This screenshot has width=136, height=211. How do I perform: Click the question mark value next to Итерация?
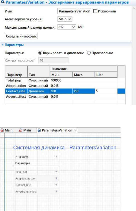coord(56,157)
